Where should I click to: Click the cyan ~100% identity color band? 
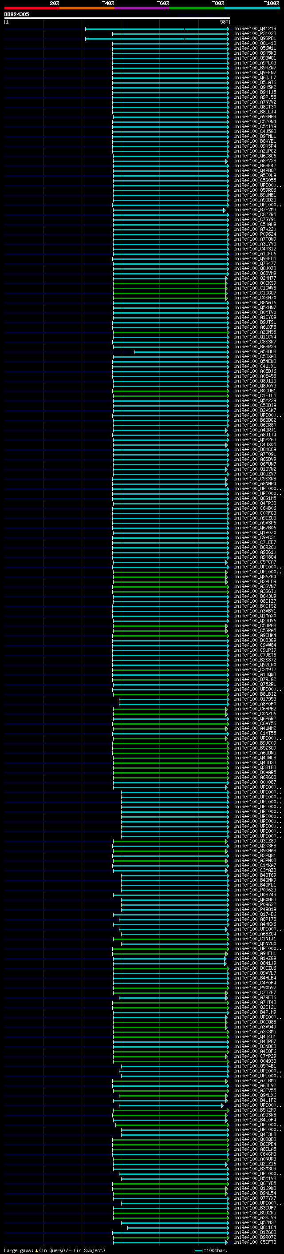tap(252, 8)
